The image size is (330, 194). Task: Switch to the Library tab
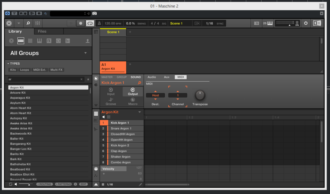pyautogui.click(x=15, y=31)
